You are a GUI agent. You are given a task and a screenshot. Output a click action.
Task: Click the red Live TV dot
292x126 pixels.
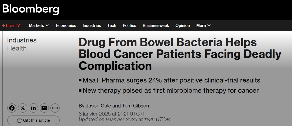[4, 26]
